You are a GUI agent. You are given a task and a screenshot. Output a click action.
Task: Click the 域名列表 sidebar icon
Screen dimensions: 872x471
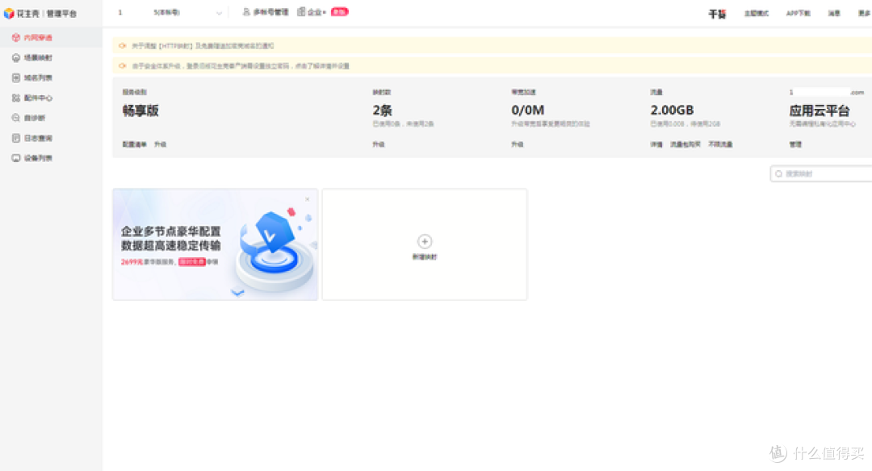click(x=16, y=77)
